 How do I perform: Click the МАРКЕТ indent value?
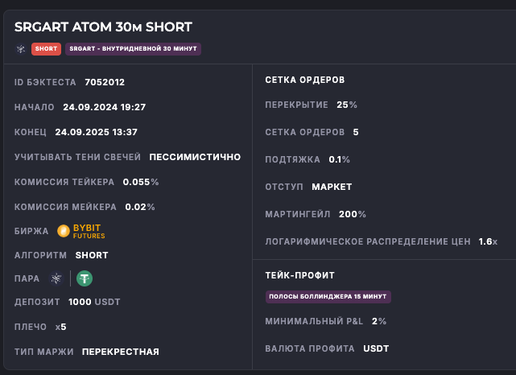pos(332,187)
